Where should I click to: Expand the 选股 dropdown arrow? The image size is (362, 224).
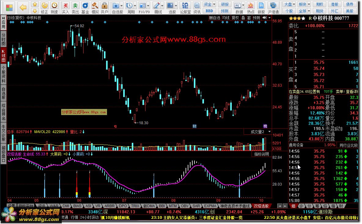tap(176, 5)
